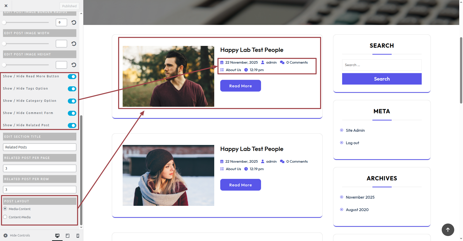Reset the post image border radius value

tap(74, 22)
